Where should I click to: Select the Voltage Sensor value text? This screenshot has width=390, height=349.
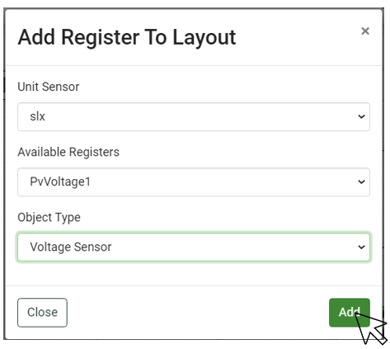[x=71, y=247]
